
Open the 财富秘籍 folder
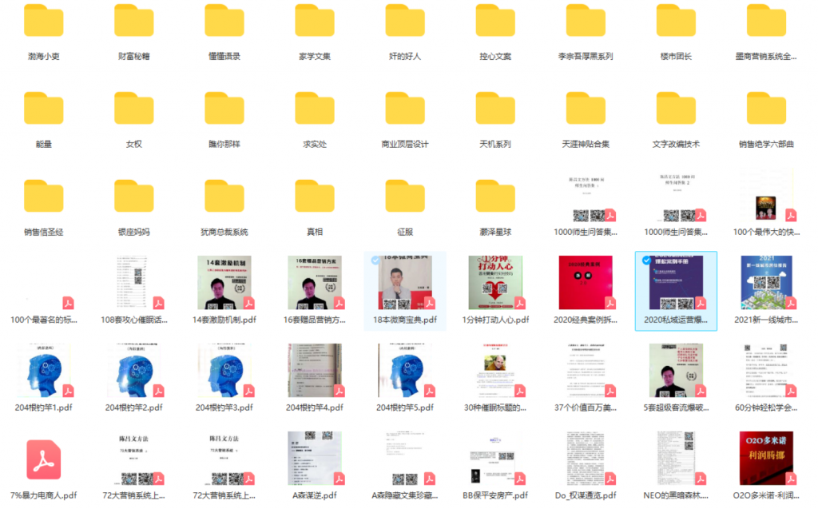pyautogui.click(x=133, y=23)
